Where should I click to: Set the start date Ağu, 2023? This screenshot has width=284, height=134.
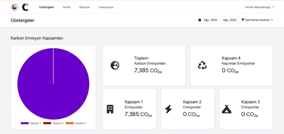coord(211,20)
